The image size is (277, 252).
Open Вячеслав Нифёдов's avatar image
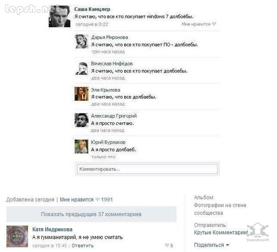tap(82, 68)
